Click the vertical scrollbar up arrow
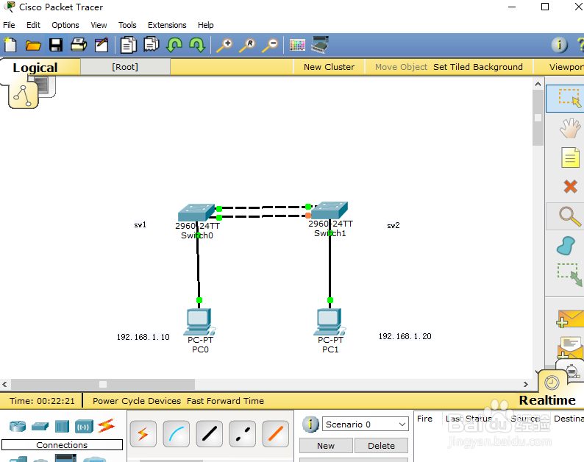 click(538, 84)
